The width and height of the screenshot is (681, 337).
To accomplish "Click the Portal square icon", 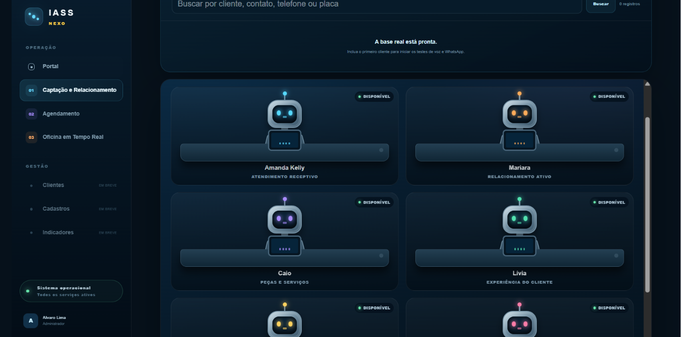I will click(x=31, y=66).
